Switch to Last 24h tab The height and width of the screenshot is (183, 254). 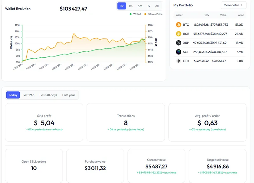pyautogui.click(x=29, y=95)
